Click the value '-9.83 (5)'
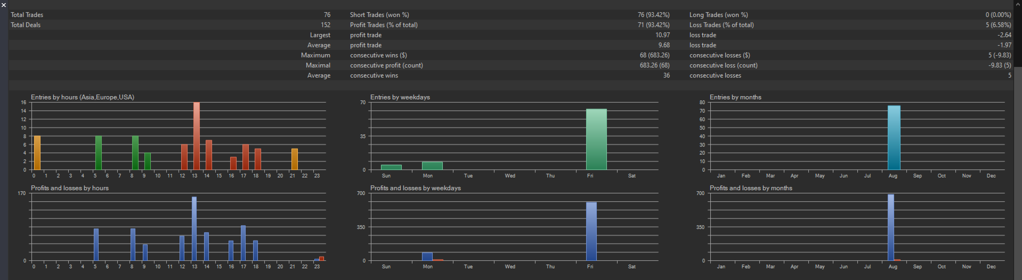The image size is (1022, 280). (1000, 65)
